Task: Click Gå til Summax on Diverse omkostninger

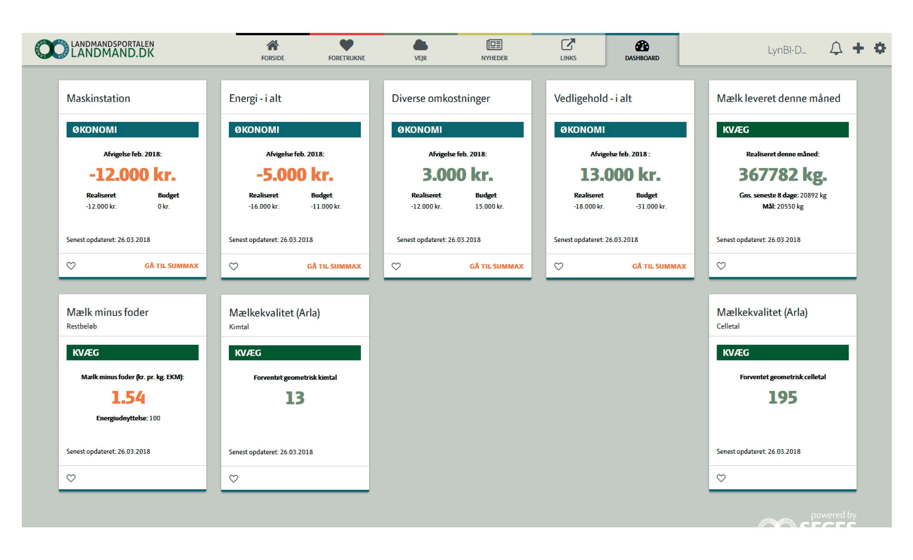Action: (496, 266)
